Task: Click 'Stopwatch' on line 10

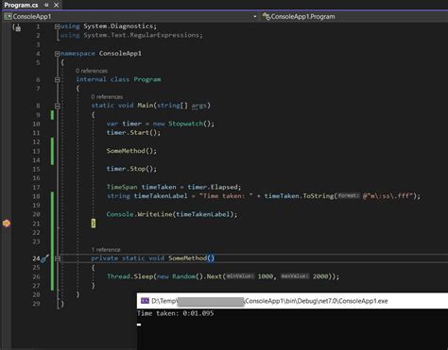Action: [185, 124]
